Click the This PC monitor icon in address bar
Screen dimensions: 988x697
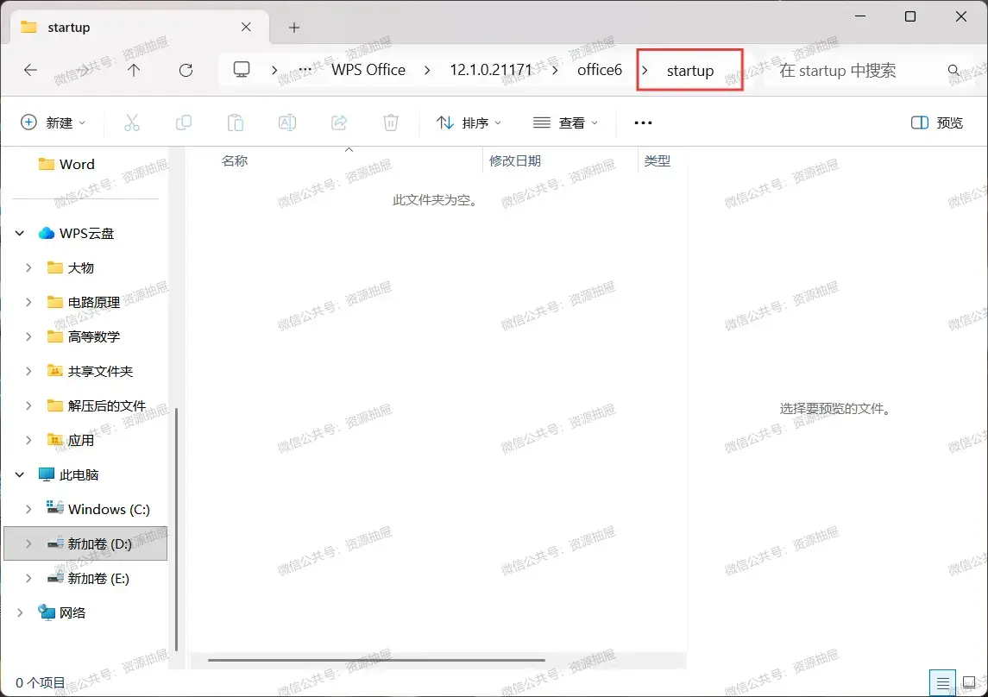pyautogui.click(x=242, y=69)
